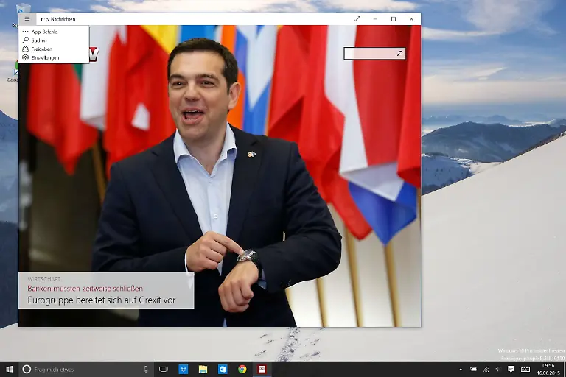Choose Suchen in the app menu

click(x=39, y=40)
